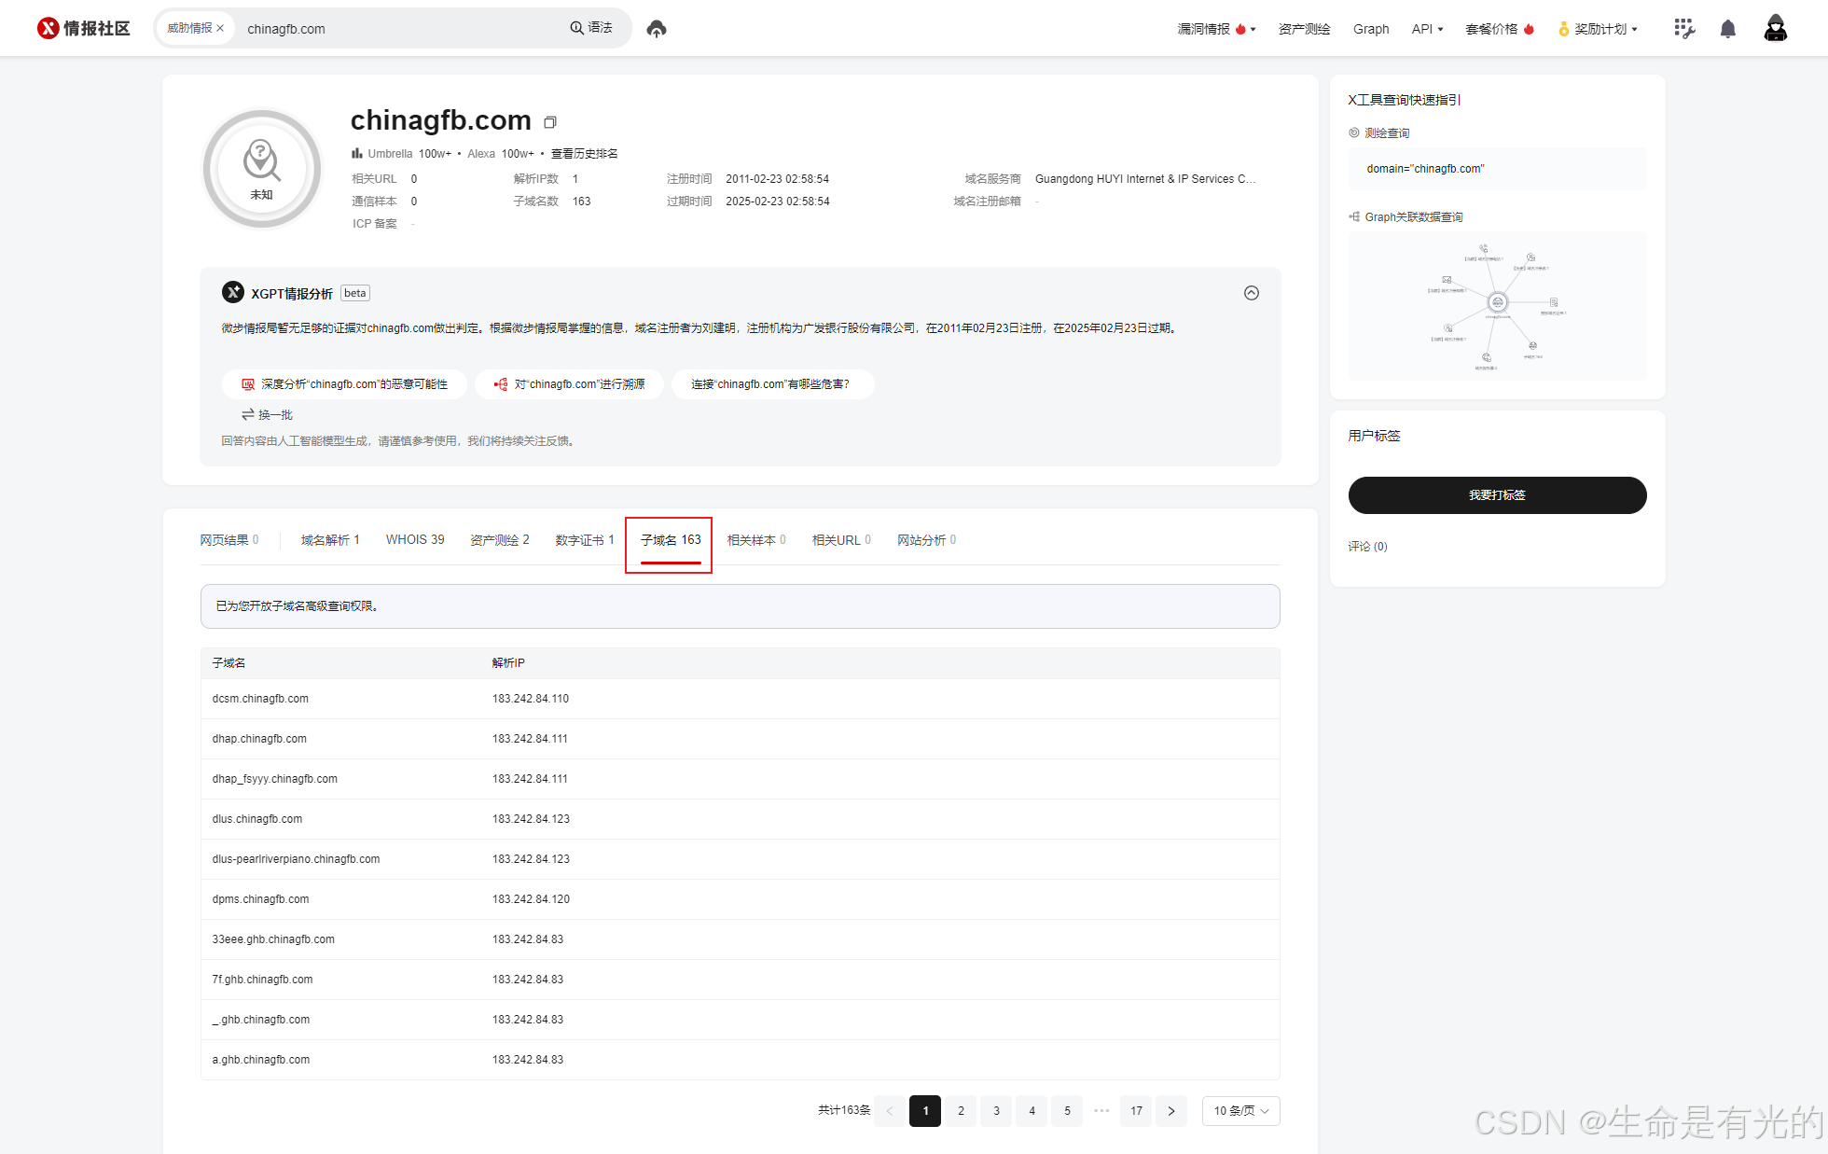Image resolution: width=1828 pixels, height=1154 pixels.
Task: Switch to the WHOIS 39 tab
Action: click(x=415, y=539)
